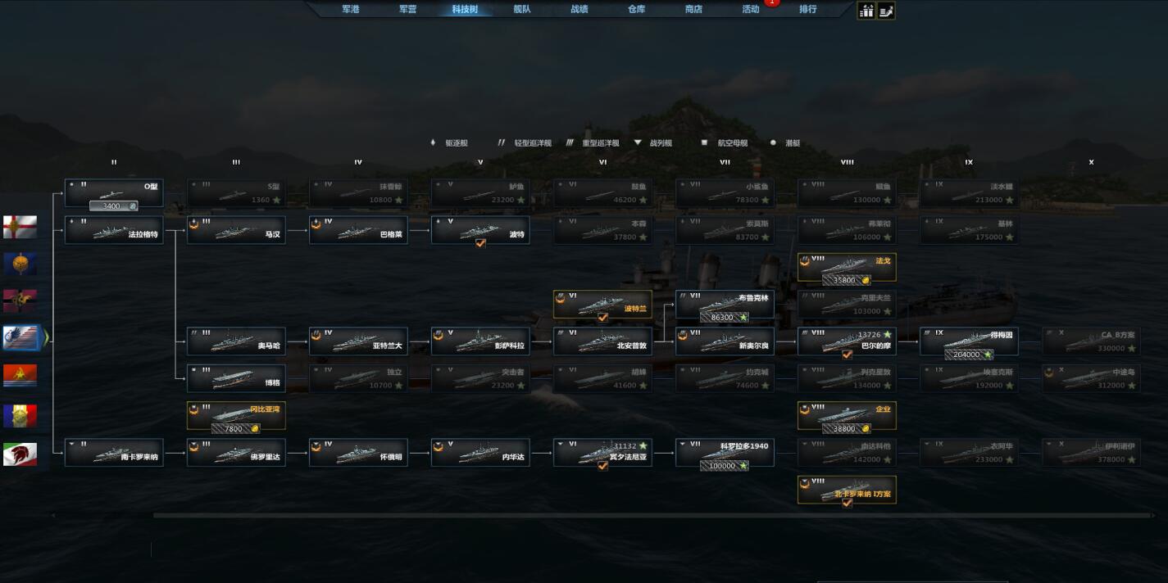Click the chevron beside the selected nation flag
The height and width of the screenshot is (583, 1168).
(x=46, y=337)
